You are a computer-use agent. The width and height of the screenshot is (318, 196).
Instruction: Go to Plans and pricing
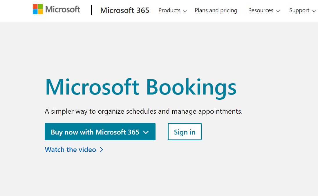[x=216, y=10]
